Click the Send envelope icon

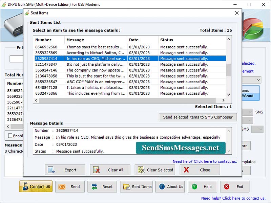pos(62,186)
